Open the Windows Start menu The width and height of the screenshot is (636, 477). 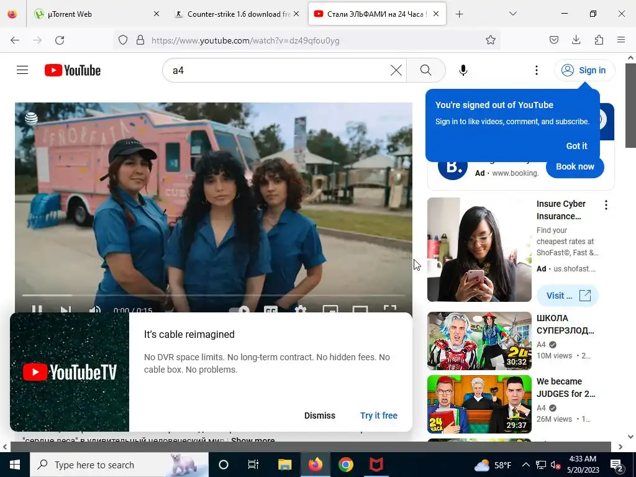(15, 465)
